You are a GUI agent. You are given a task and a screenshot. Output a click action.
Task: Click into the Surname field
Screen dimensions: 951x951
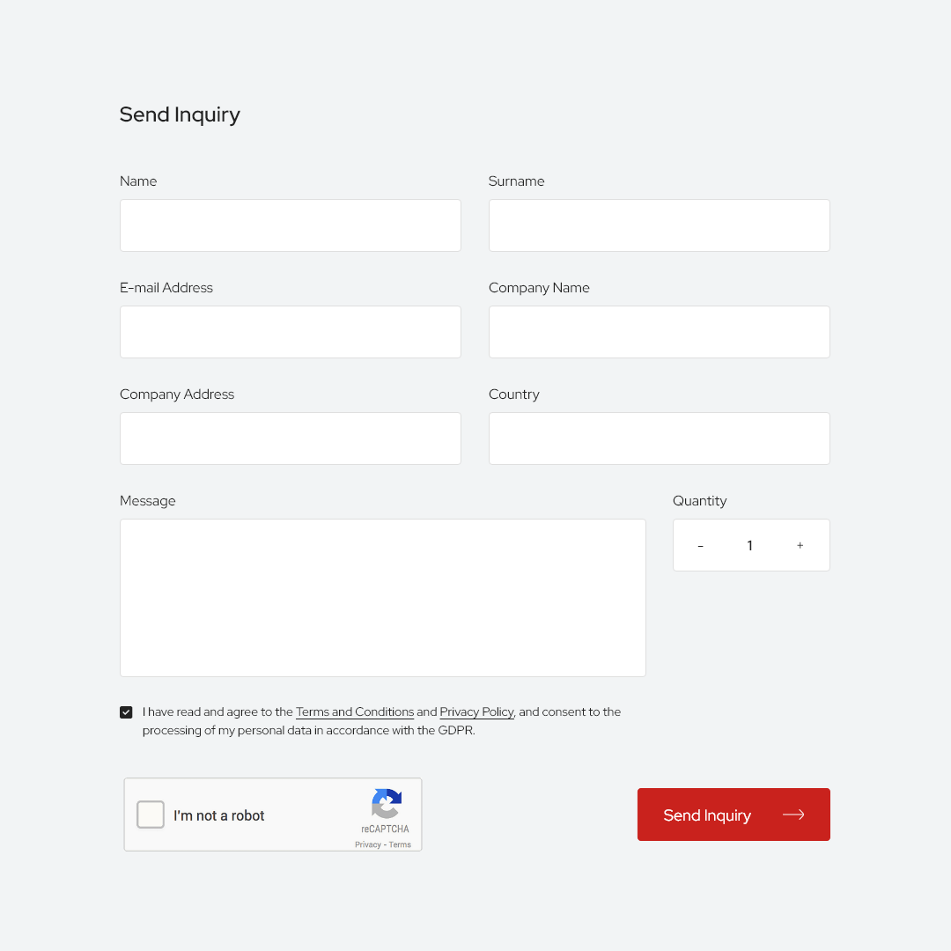point(659,225)
